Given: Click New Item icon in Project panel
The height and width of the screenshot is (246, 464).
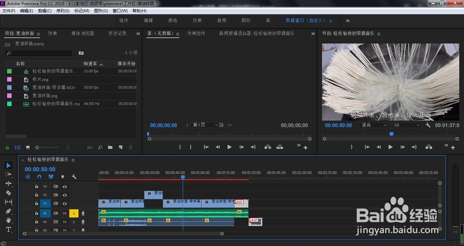Looking at the screenshot, I should click(121, 147).
